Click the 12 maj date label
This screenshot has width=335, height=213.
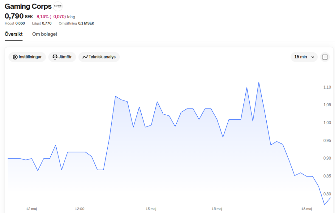31,209
